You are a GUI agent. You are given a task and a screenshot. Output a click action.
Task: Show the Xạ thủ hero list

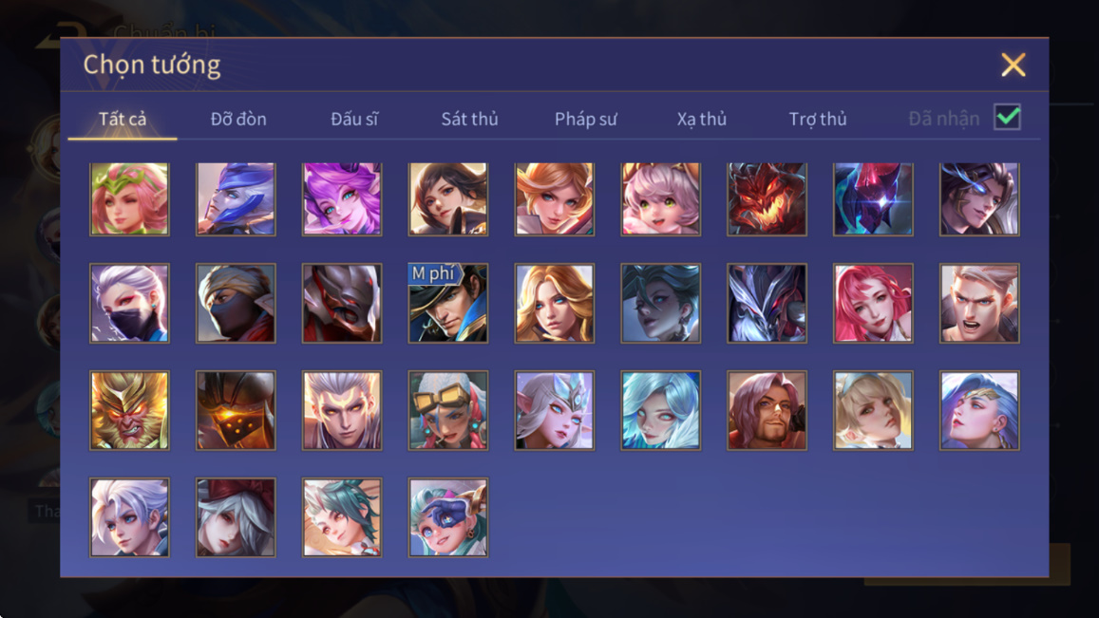pyautogui.click(x=702, y=119)
